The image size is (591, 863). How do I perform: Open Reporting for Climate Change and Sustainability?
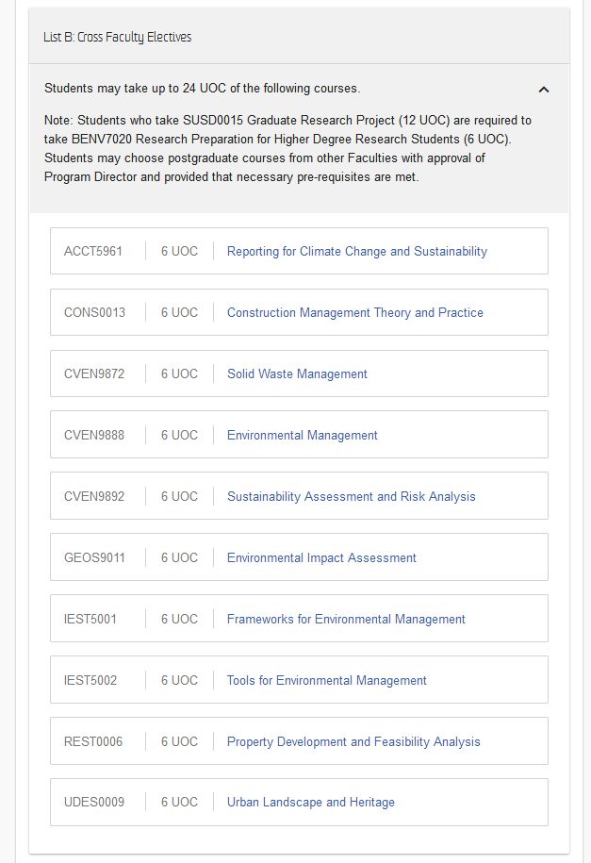357,252
